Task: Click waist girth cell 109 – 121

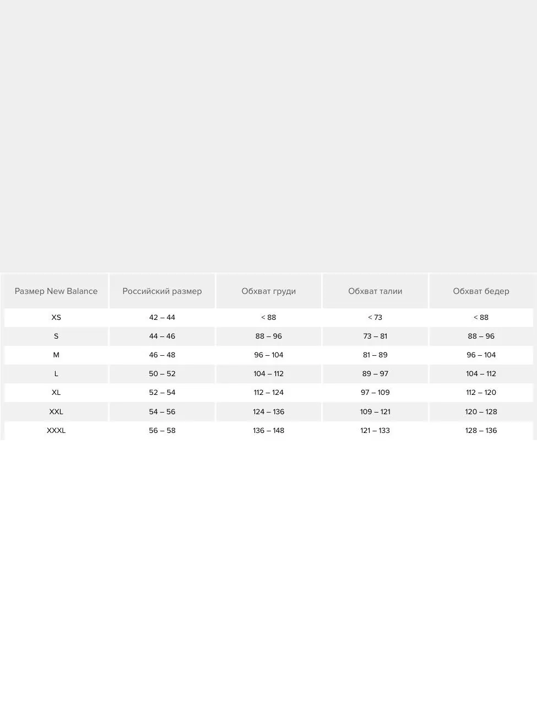Action: click(x=375, y=412)
